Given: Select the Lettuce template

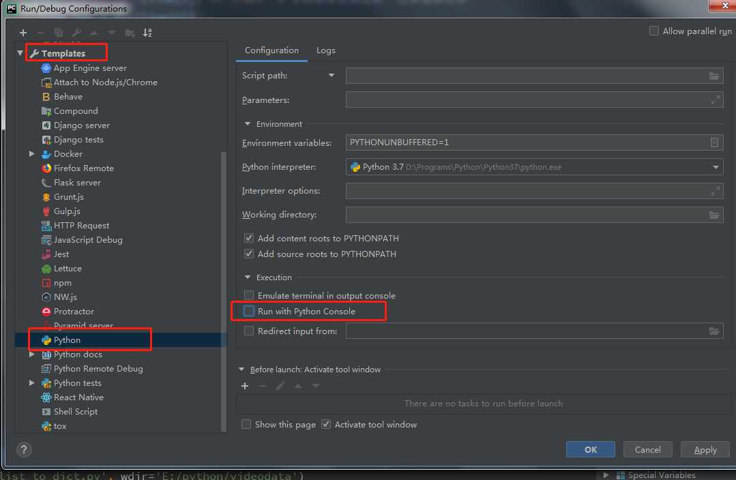Looking at the screenshot, I should coord(62,269).
